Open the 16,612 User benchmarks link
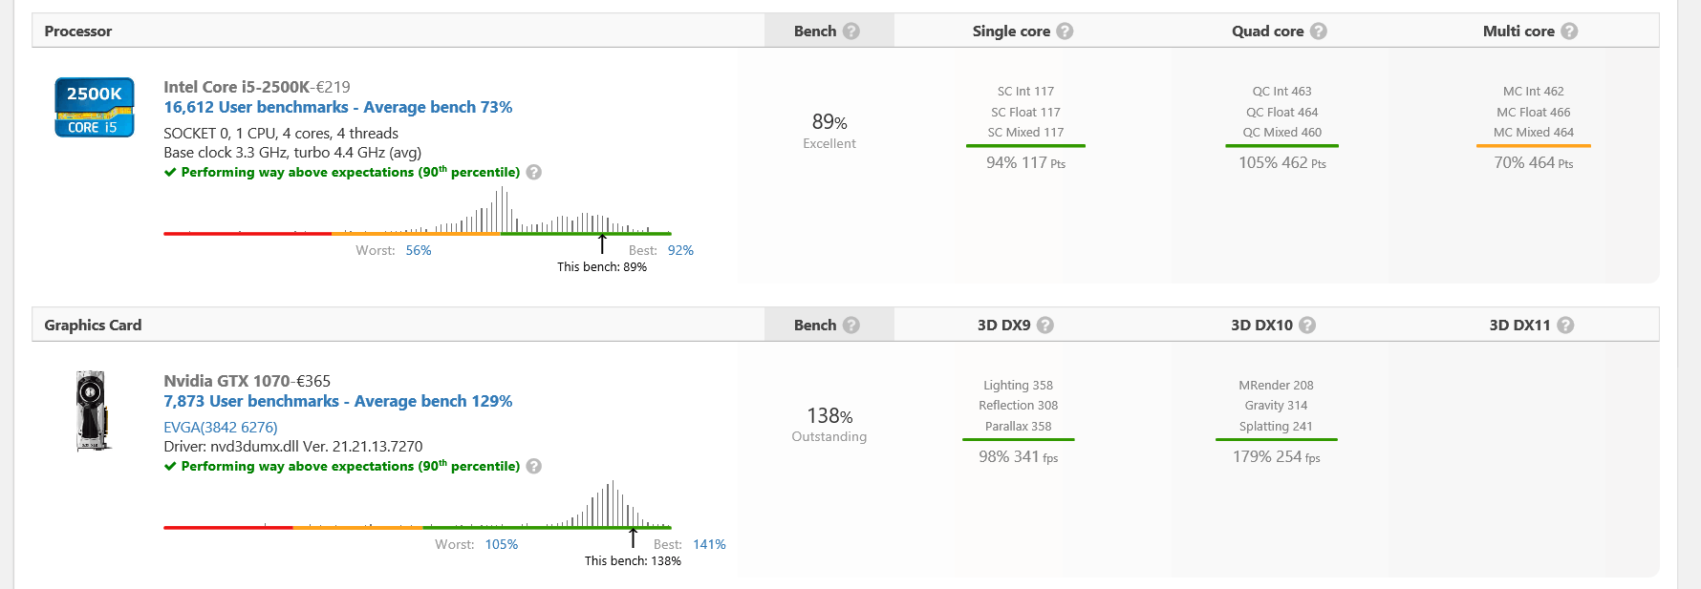 (x=337, y=108)
